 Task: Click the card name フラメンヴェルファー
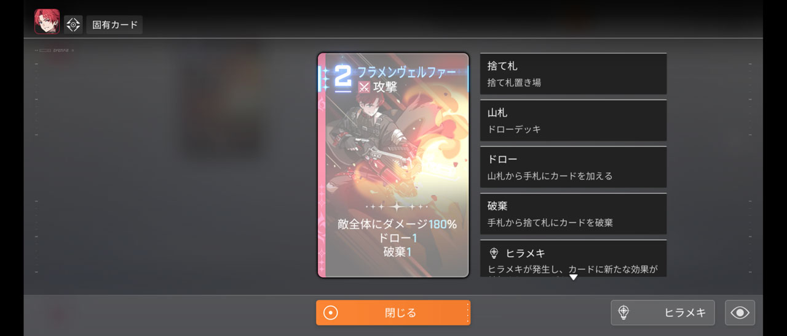coord(407,72)
